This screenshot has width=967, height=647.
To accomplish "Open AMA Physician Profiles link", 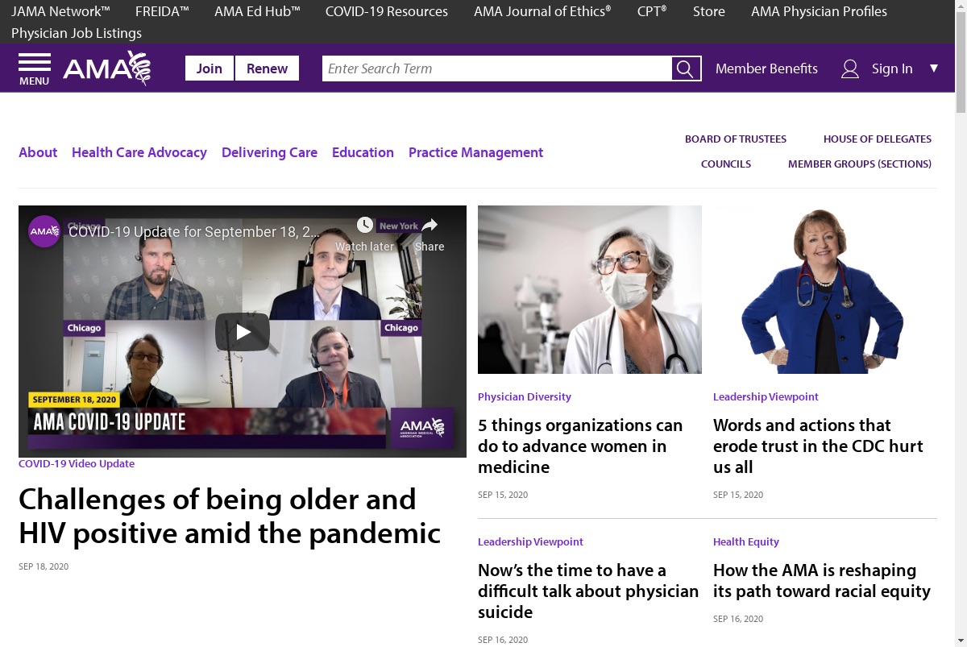I will 819,11.
